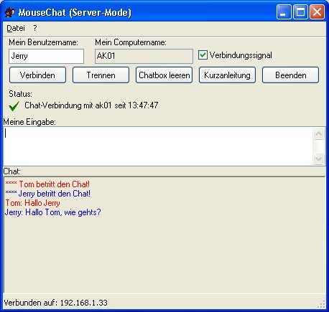
Task: Click the status bar 'Verbunden auf: 192.168.1.33'
Action: tap(56, 303)
